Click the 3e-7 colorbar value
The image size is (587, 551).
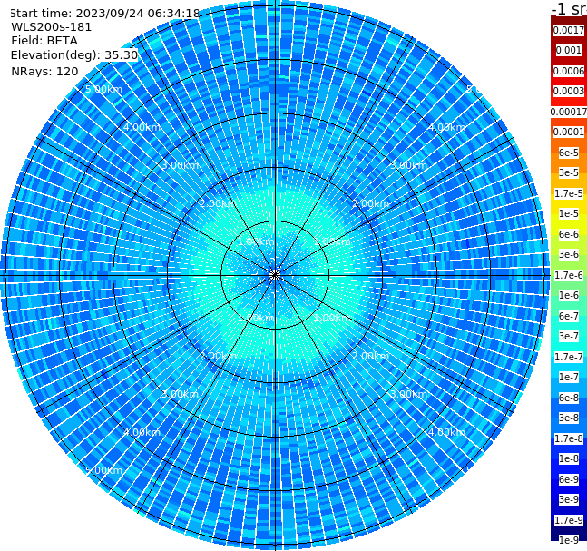tap(569, 336)
